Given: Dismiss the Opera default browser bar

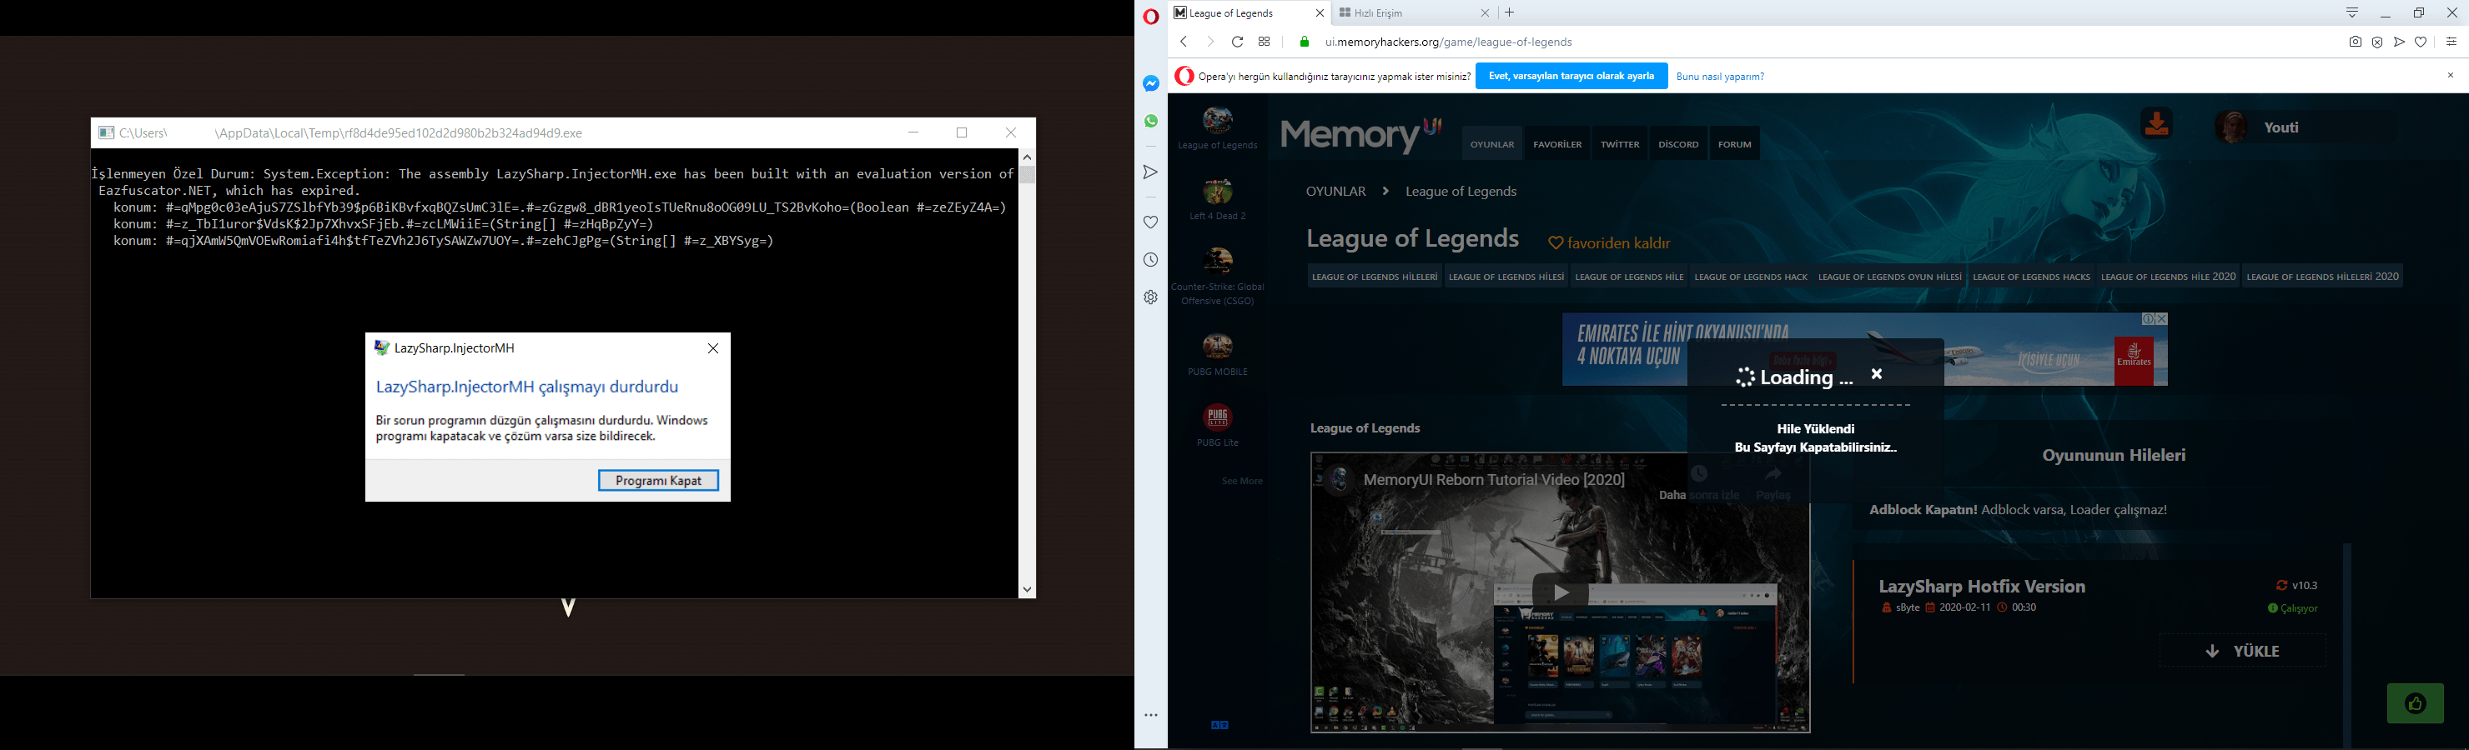Looking at the screenshot, I should 2450,76.
